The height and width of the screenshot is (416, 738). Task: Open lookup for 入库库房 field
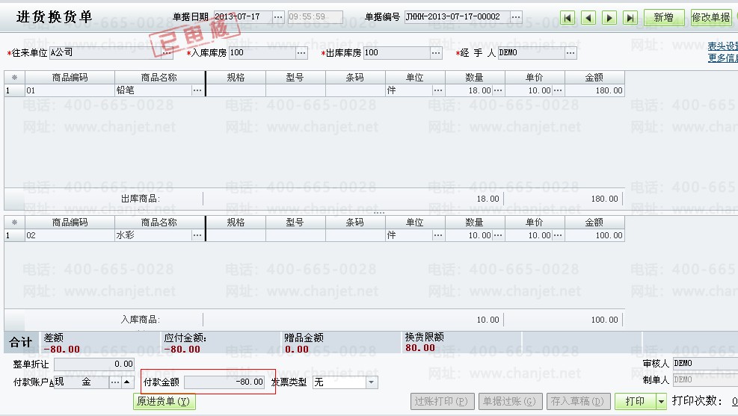[x=301, y=52]
